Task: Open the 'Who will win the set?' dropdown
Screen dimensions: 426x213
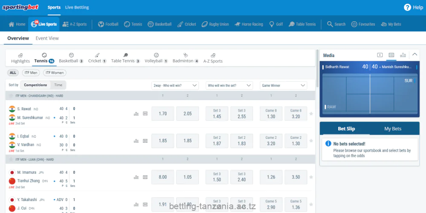Action: tap(229, 85)
